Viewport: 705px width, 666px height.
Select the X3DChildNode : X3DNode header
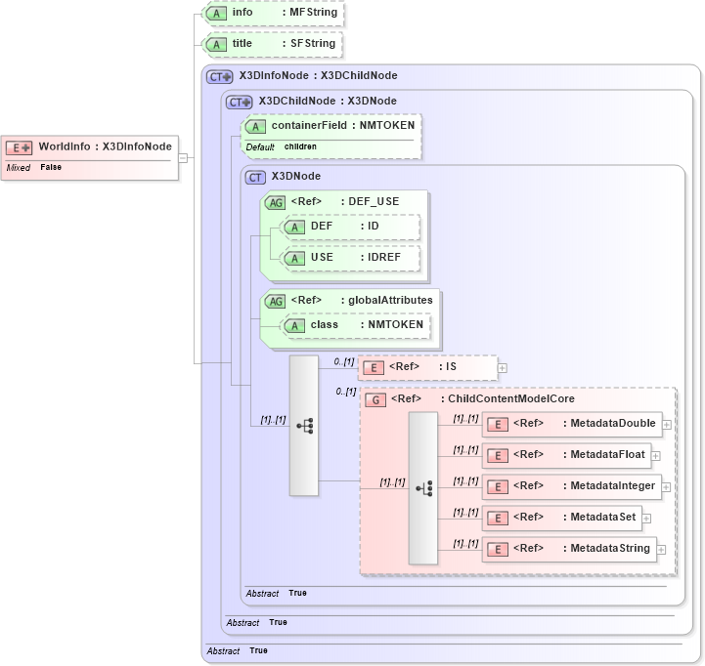click(328, 101)
